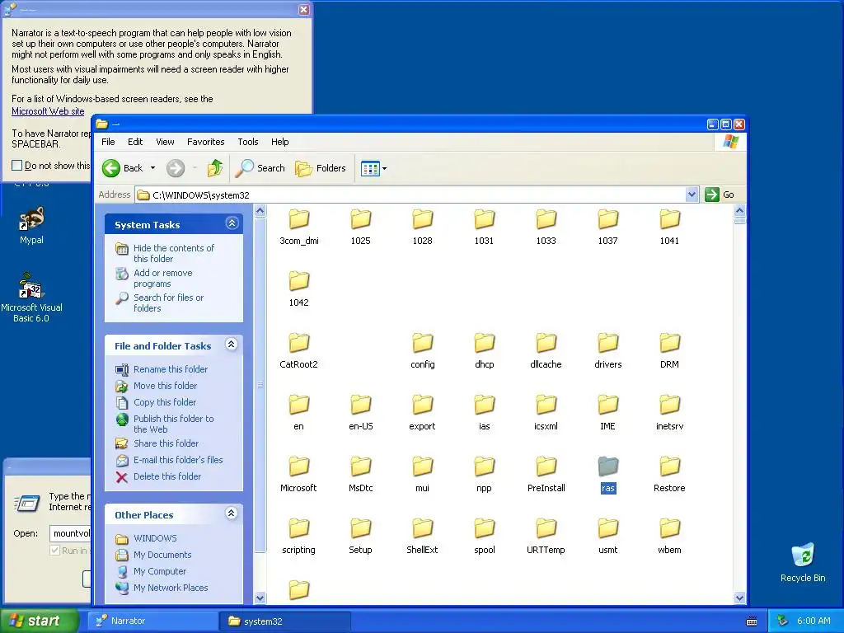Open the 3com_dmi folder icon
This screenshot has width=844, height=633.
(298, 219)
